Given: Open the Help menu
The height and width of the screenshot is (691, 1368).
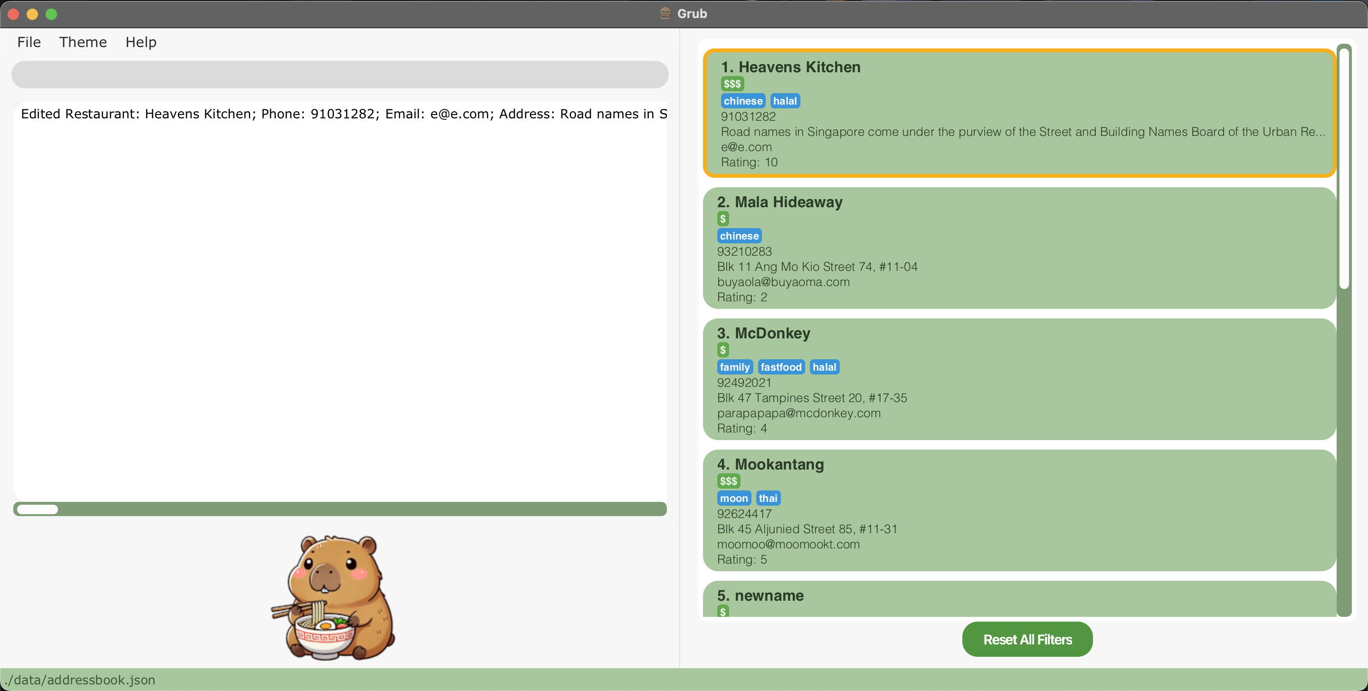Looking at the screenshot, I should tap(141, 42).
